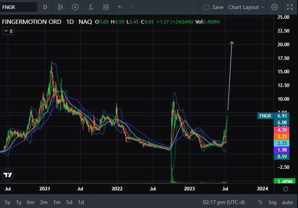298x208 pixels.
Task: Open the axis settings gear icon
Action: pos(285,189)
